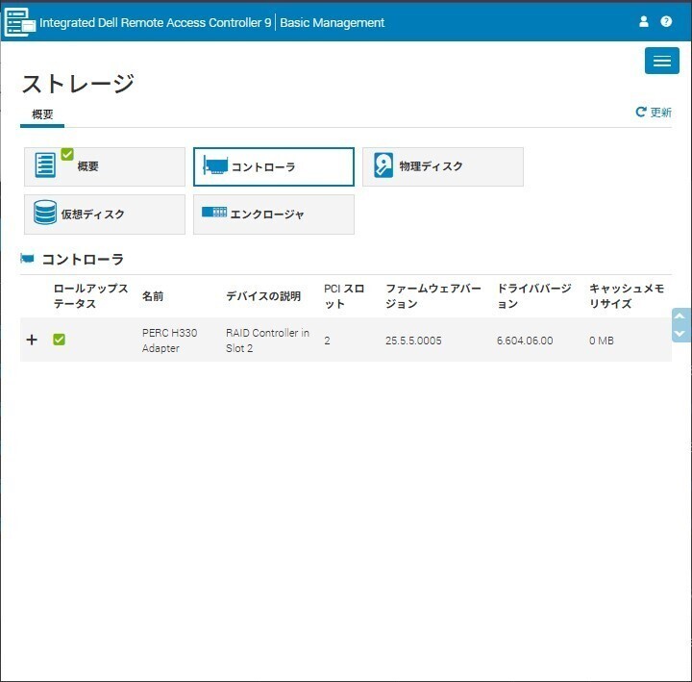Click the 仮想ディスク database icon
692x682 pixels.
[x=45, y=214]
